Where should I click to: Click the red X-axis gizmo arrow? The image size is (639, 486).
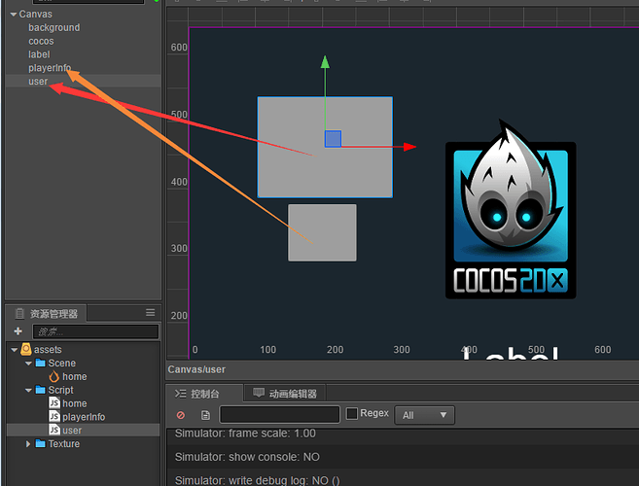[409, 147]
